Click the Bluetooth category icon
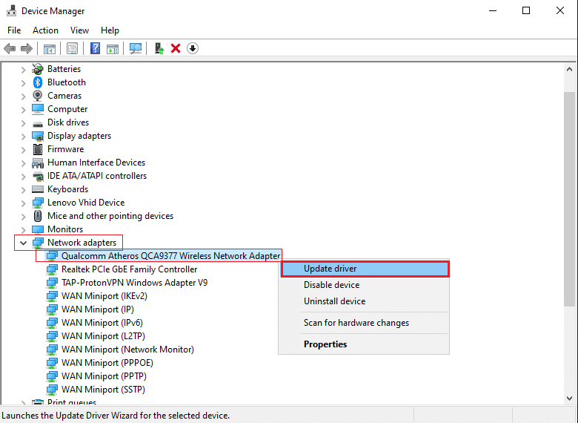The image size is (578, 423). (x=39, y=82)
